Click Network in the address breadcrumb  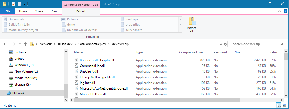pyautogui.click(x=46, y=44)
